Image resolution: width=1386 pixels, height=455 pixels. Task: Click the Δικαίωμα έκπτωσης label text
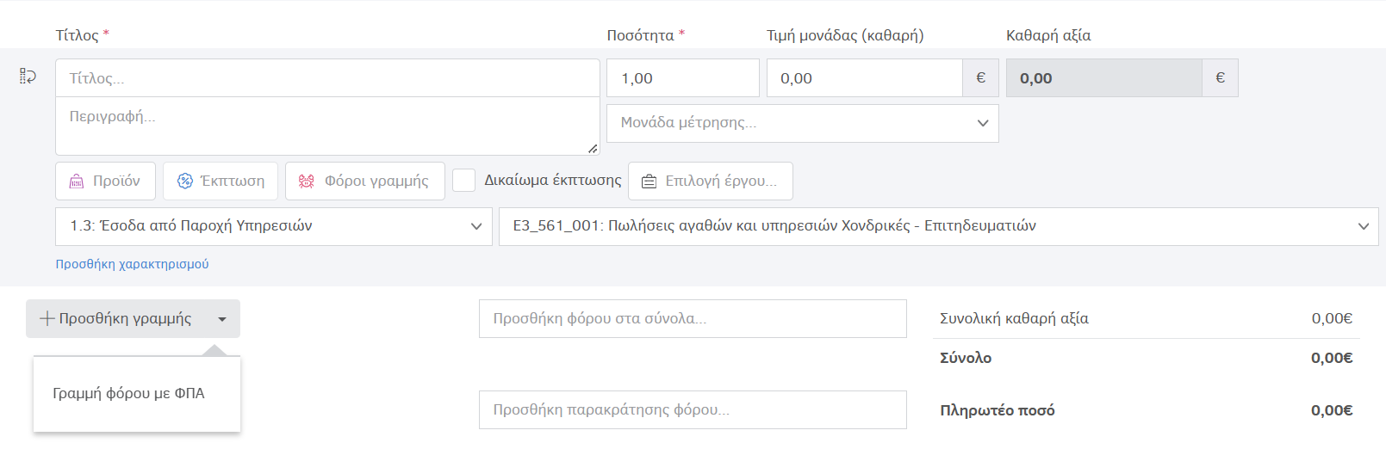coord(553,181)
